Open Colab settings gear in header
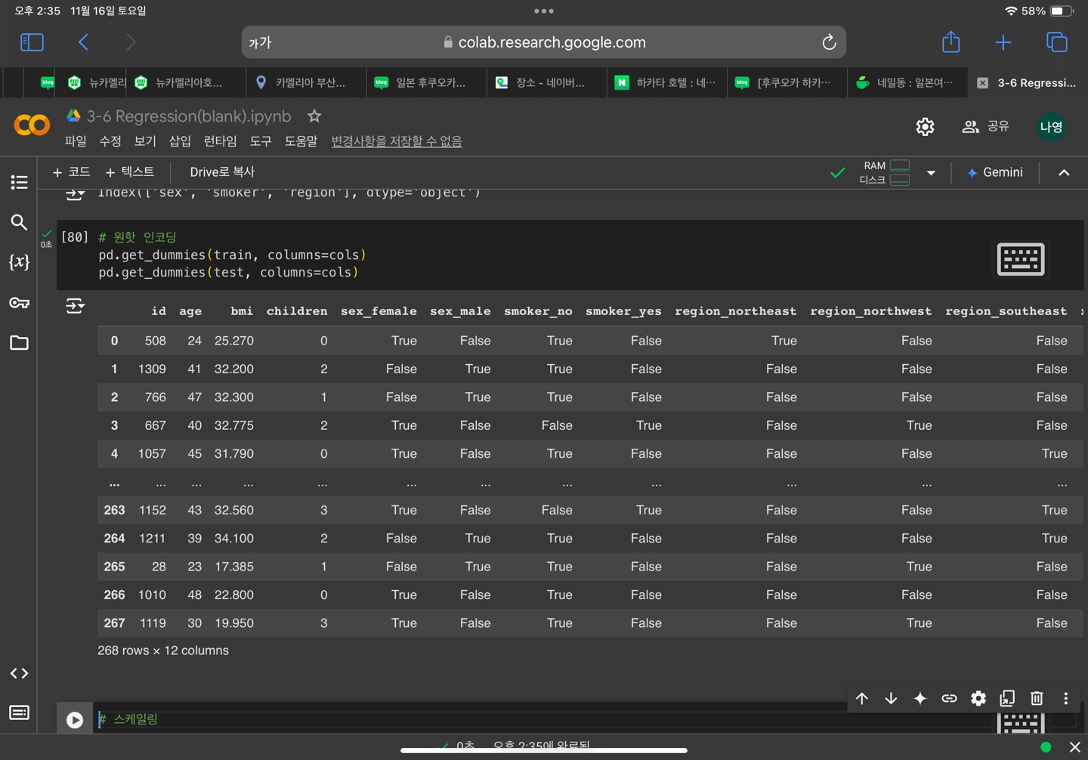This screenshot has width=1088, height=760. [x=925, y=126]
